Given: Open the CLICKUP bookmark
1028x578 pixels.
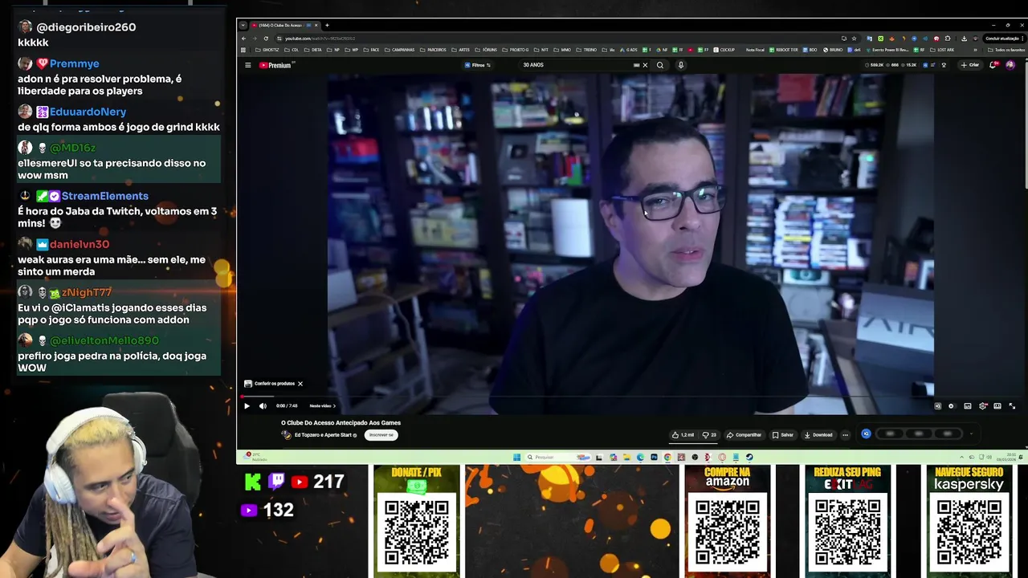Looking at the screenshot, I should pyautogui.click(x=724, y=50).
